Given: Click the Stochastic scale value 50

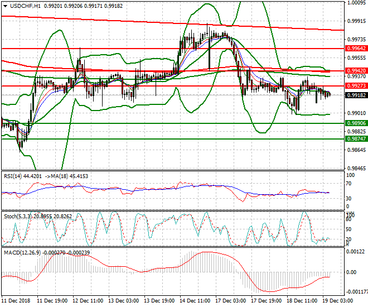Looking at the screenshot, I should coord(348,229).
